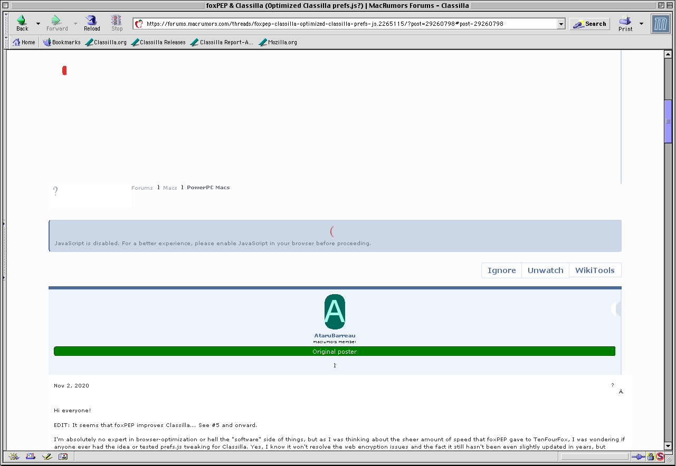The height and width of the screenshot is (466, 676).
Task: Click the Forward navigation button
Action: pyautogui.click(x=56, y=23)
